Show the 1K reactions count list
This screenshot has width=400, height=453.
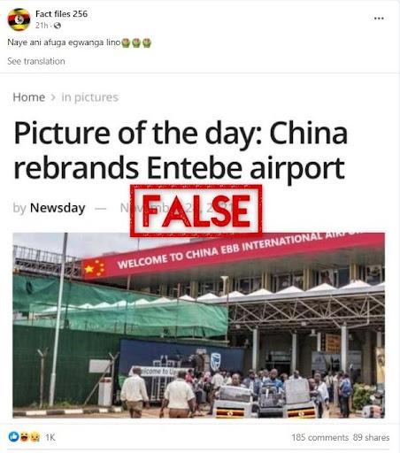tap(50, 437)
